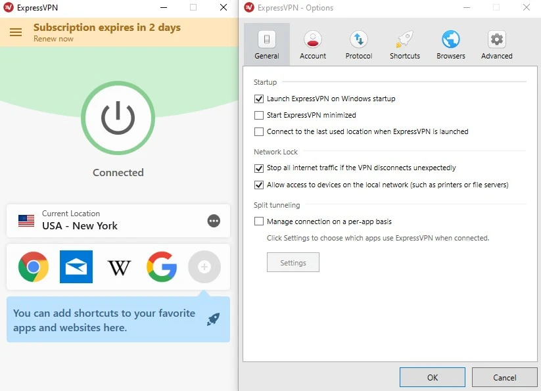Open the Wikipedia shortcut

point(119,267)
